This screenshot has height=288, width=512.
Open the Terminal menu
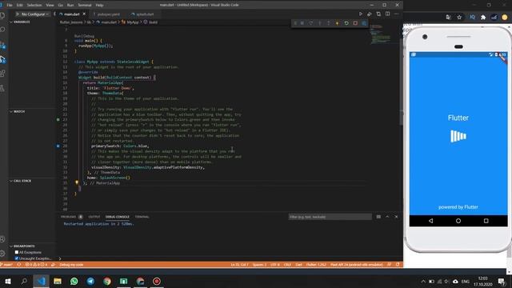click(85, 6)
